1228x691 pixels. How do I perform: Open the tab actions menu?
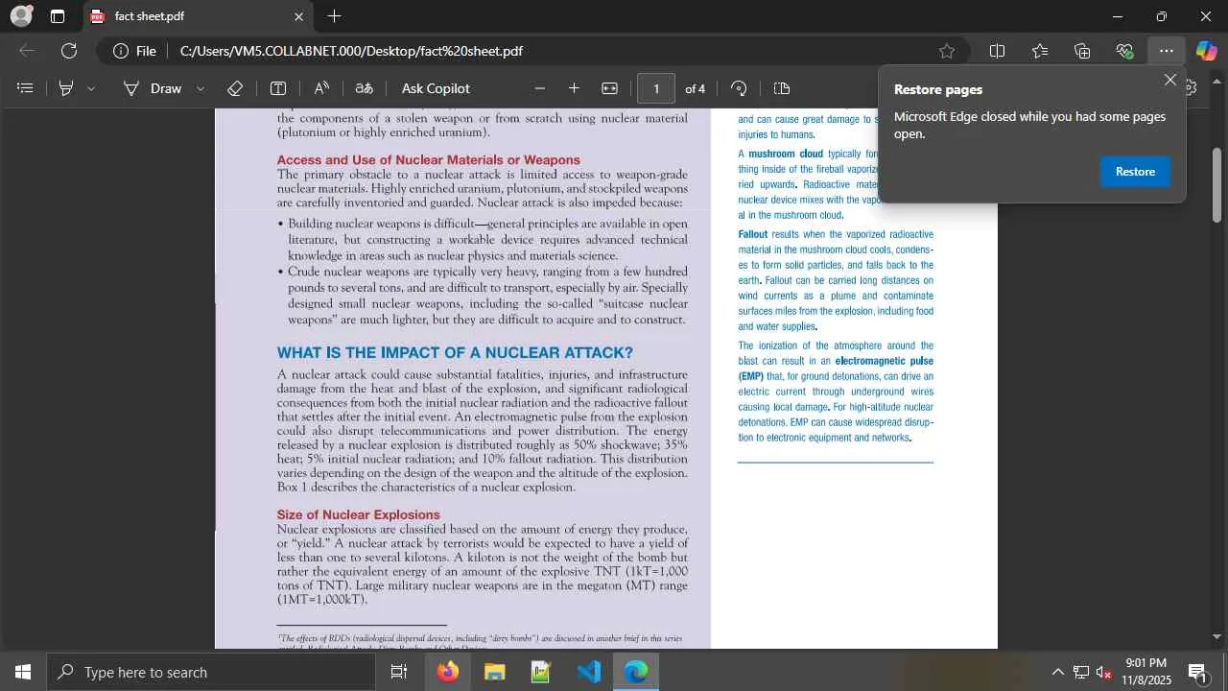click(58, 16)
